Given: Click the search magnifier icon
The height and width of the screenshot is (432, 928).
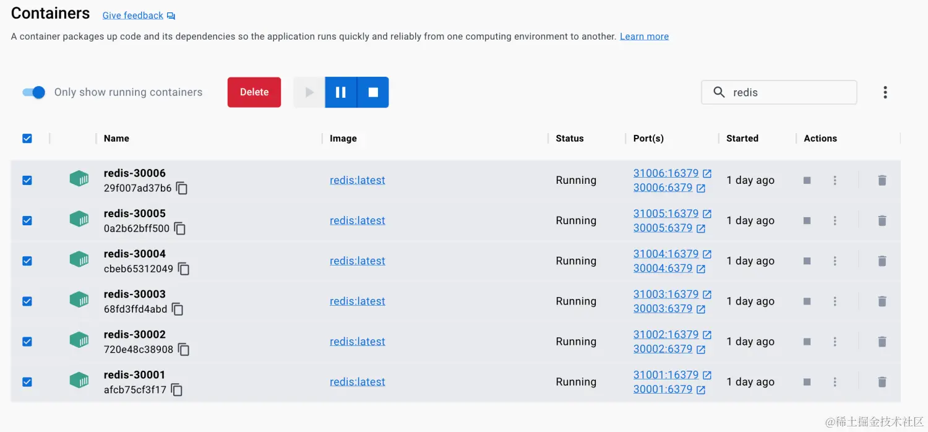Looking at the screenshot, I should coord(719,92).
